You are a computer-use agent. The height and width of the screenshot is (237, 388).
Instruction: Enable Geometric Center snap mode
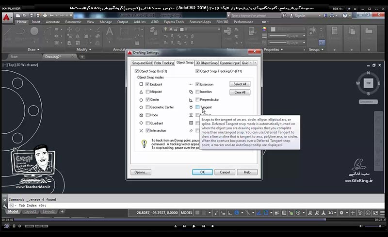coord(148,108)
